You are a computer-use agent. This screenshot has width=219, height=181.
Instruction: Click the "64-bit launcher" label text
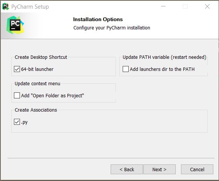click(x=37, y=69)
